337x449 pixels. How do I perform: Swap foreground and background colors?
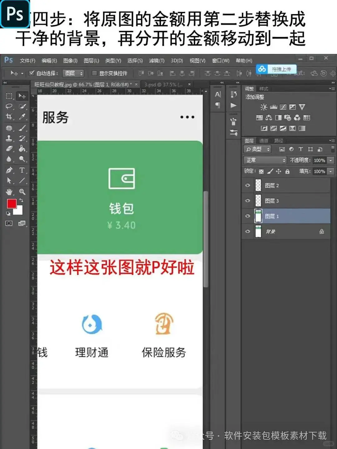pyautogui.click(x=21, y=200)
